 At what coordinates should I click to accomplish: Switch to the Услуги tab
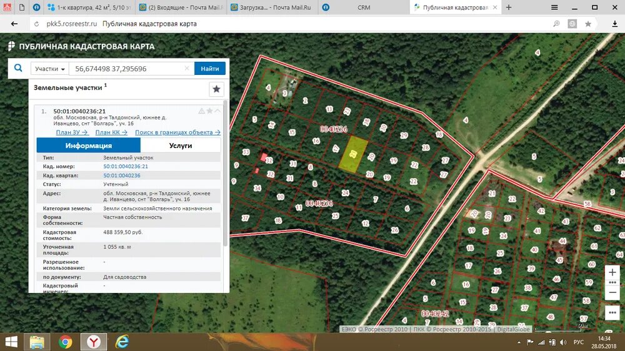point(181,146)
